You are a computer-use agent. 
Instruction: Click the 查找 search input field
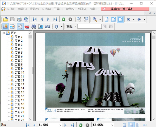[89, 26]
